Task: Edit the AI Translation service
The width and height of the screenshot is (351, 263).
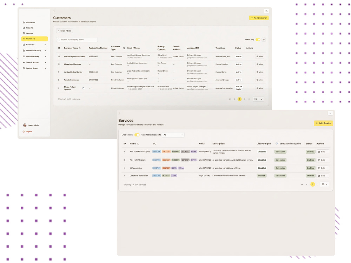Action: coord(323,168)
